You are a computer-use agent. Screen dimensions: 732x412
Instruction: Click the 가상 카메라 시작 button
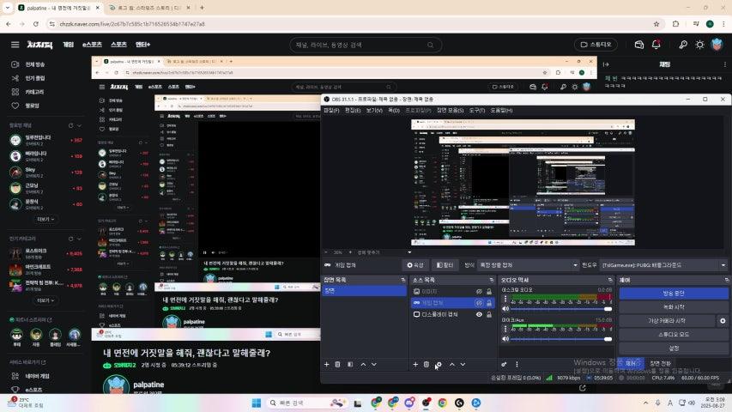point(667,321)
